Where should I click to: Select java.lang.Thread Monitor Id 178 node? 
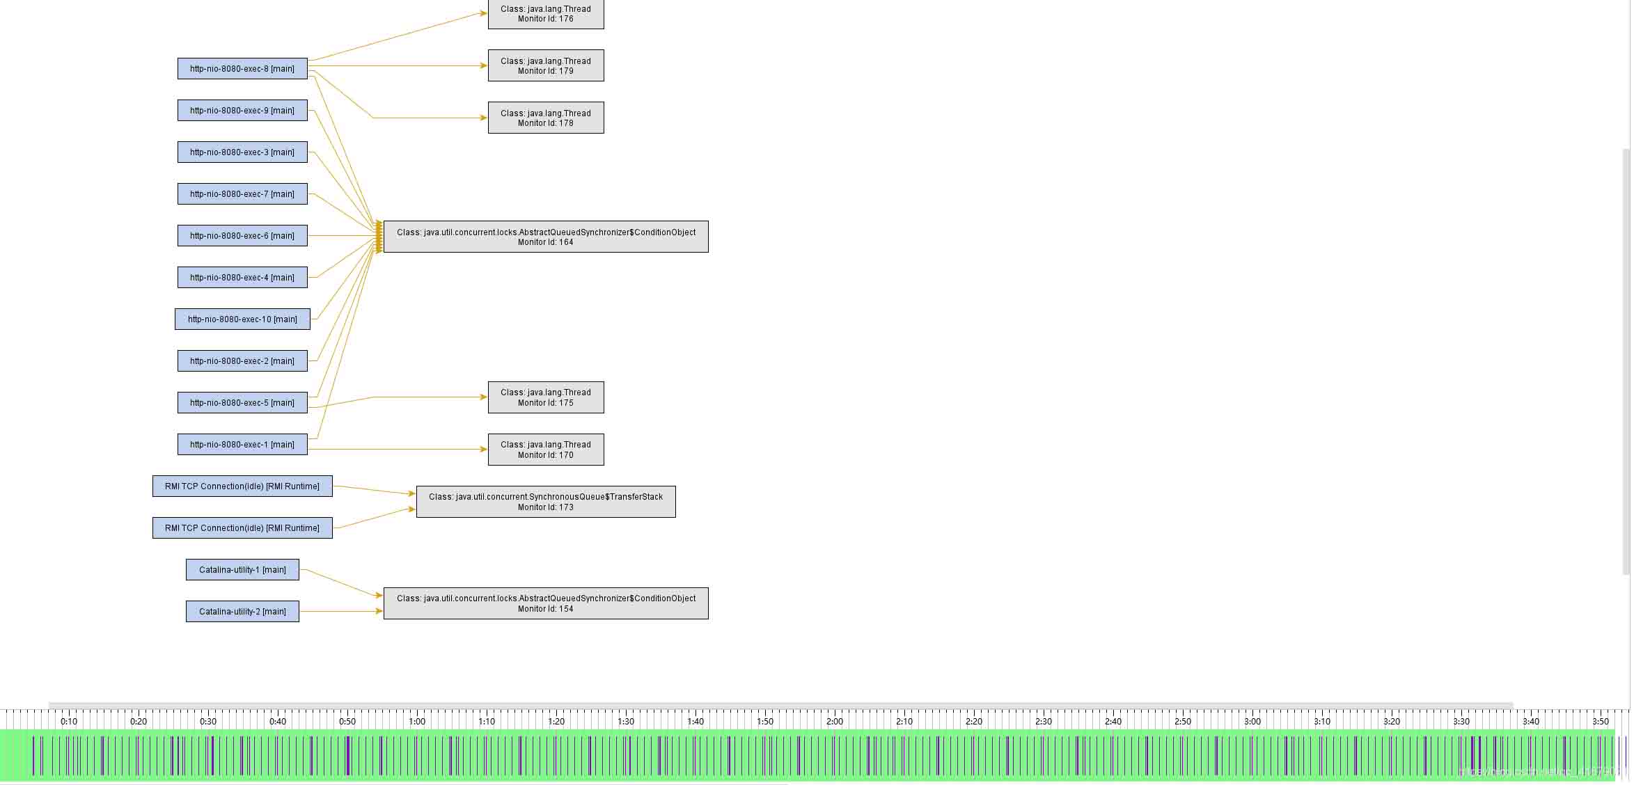tap(546, 118)
